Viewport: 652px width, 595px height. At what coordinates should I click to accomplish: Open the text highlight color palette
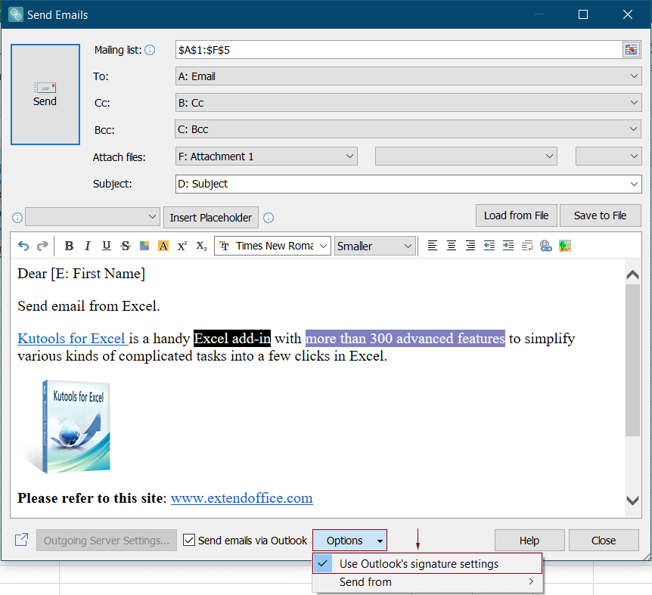pyautogui.click(x=144, y=246)
